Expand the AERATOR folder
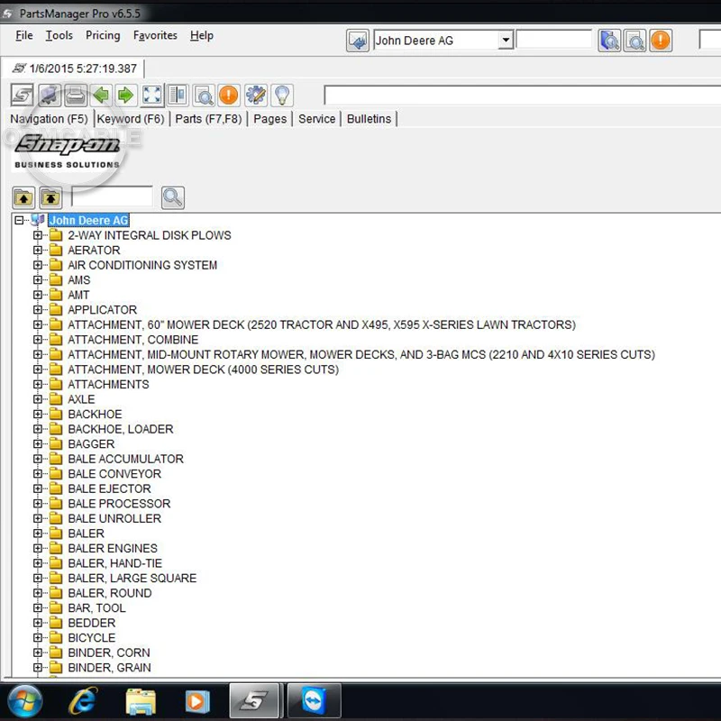This screenshot has width=721, height=721. (38, 251)
